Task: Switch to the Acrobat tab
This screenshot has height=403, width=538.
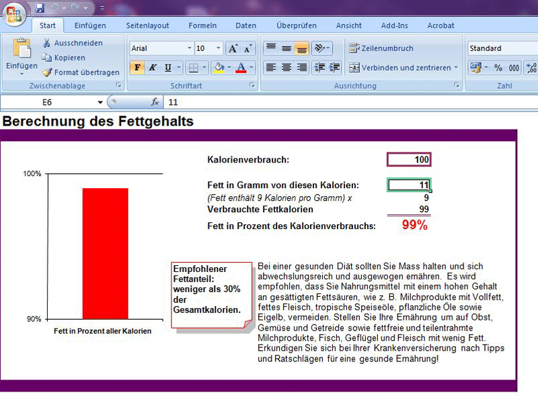Action: click(440, 26)
